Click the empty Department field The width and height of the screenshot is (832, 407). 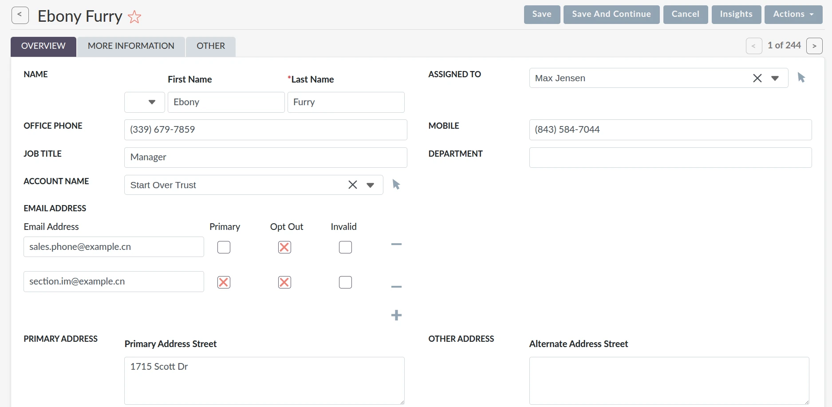point(670,158)
